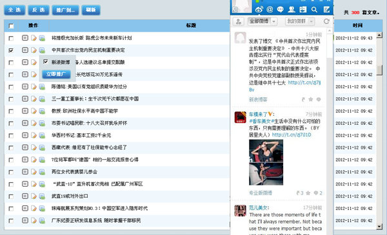Click the 全选 select-all button

(x=15, y=10)
